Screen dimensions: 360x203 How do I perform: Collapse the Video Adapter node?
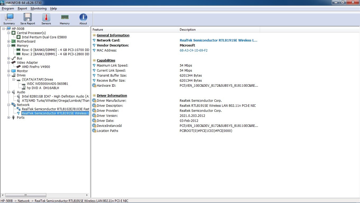click(8, 62)
